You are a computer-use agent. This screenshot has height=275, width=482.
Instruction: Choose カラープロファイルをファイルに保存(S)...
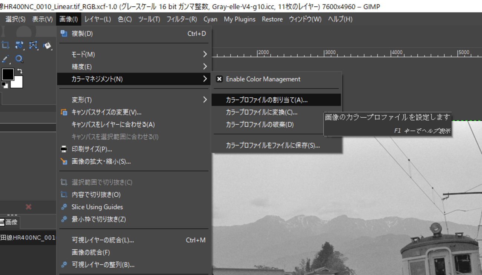(x=276, y=145)
